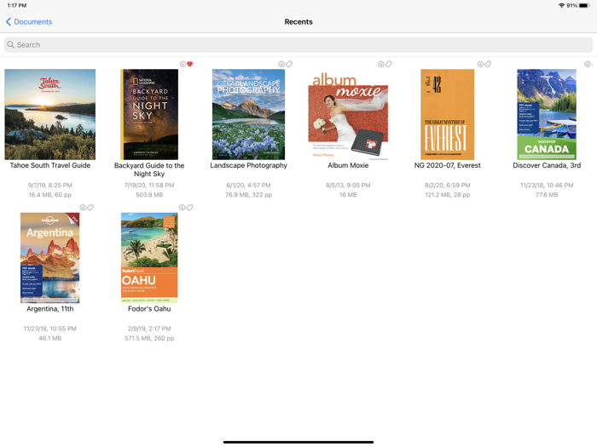Tap date '6/1/20, 4:57 PM'
Image resolution: width=597 pixels, height=447 pixels.
248,185
